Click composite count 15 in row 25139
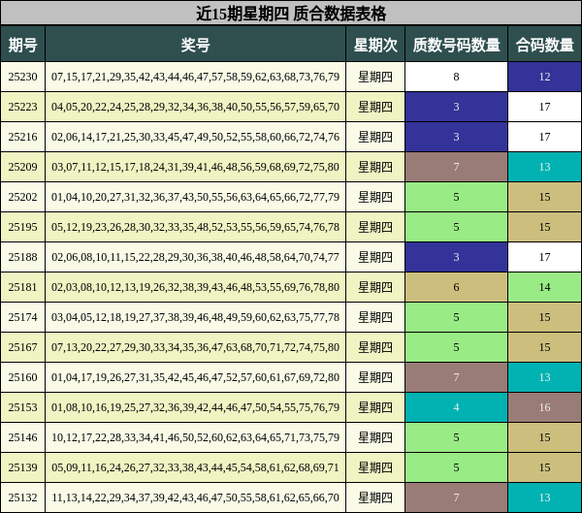The image size is (582, 513). (x=544, y=467)
